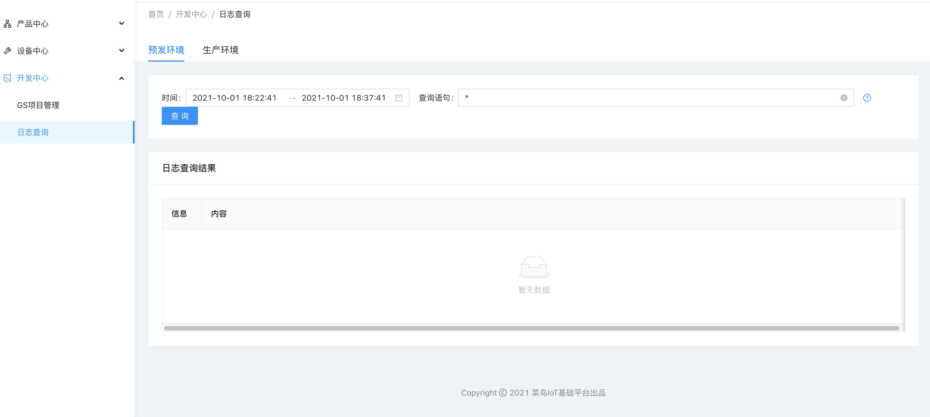Collapse the 开发中心 menu chevron
The width and height of the screenshot is (930, 417).
[122, 78]
